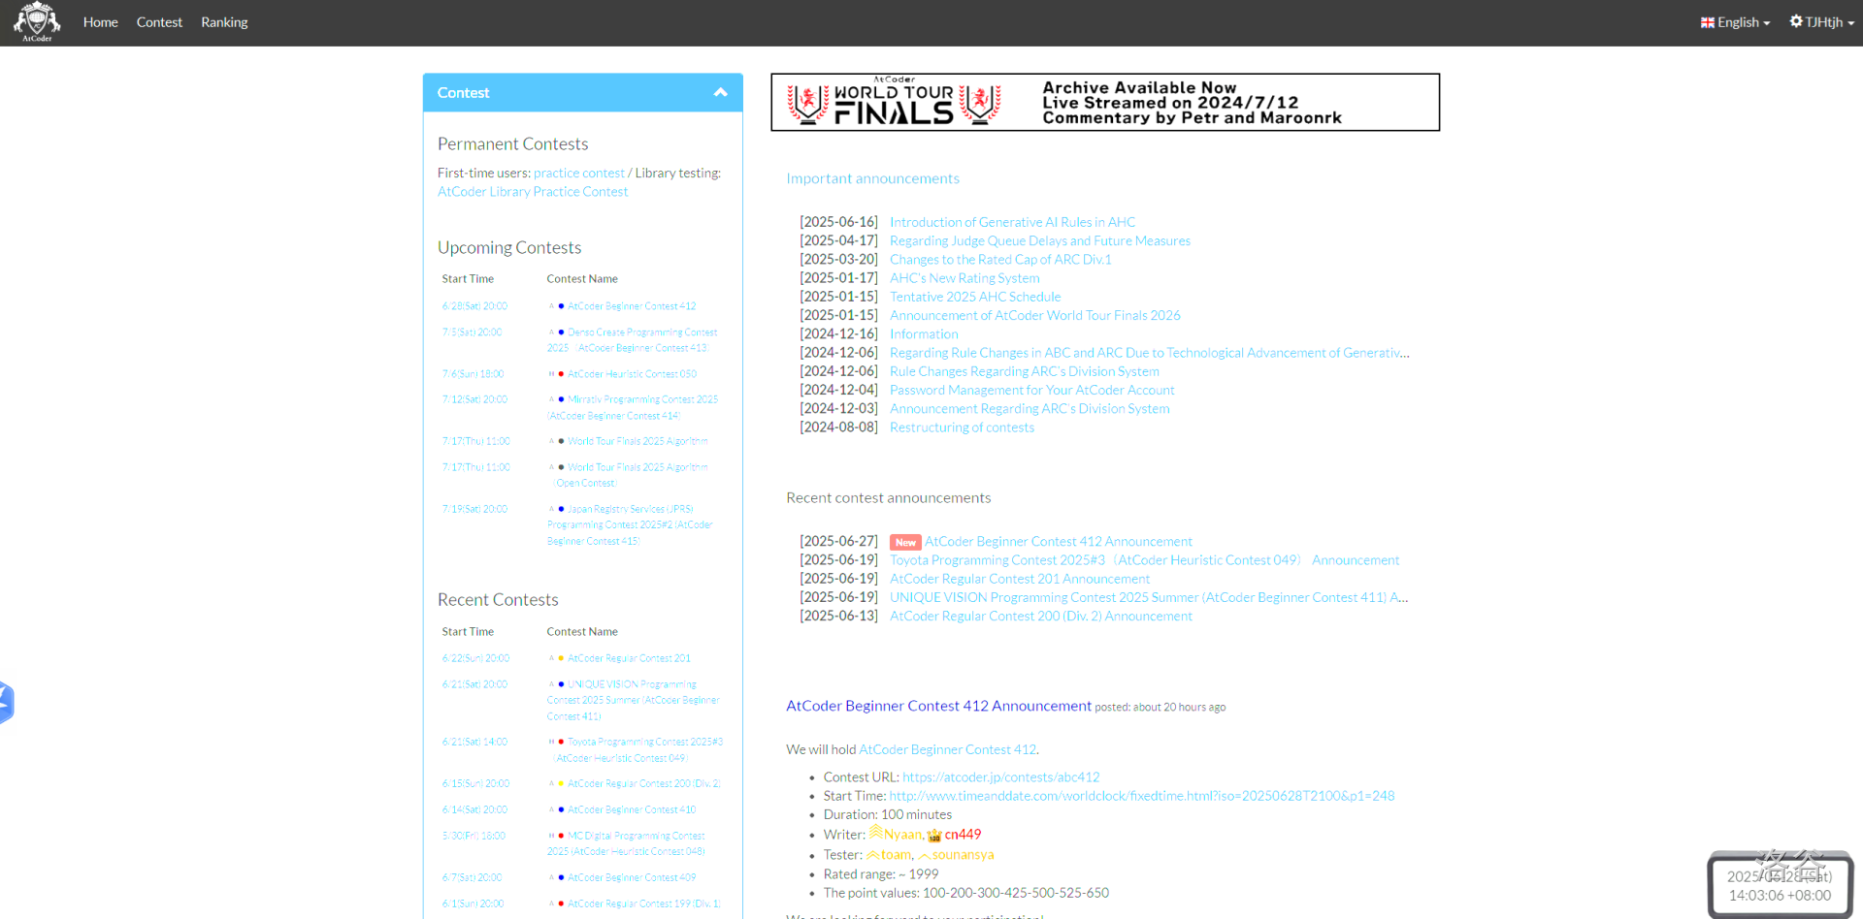Open Mirrativ Programming Contest 2025 link
The image size is (1863, 919).
coord(632,407)
